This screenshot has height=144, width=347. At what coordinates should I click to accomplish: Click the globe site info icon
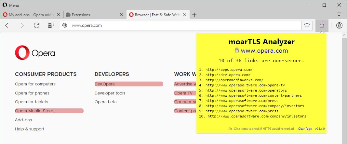click(x=65, y=25)
